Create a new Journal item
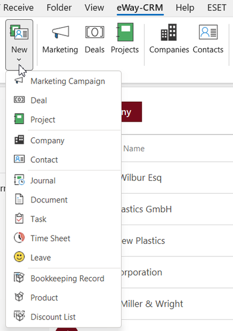Screen dimensions: 233x331 click(63, 180)
